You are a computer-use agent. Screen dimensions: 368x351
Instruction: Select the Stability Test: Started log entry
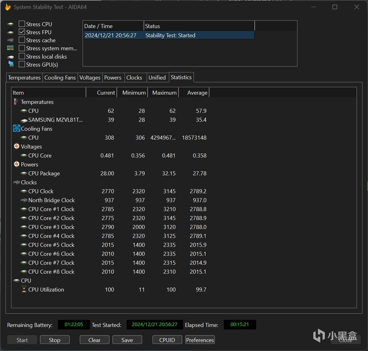pos(170,35)
